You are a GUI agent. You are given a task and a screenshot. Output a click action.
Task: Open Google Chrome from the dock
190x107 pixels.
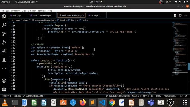[112, 103]
